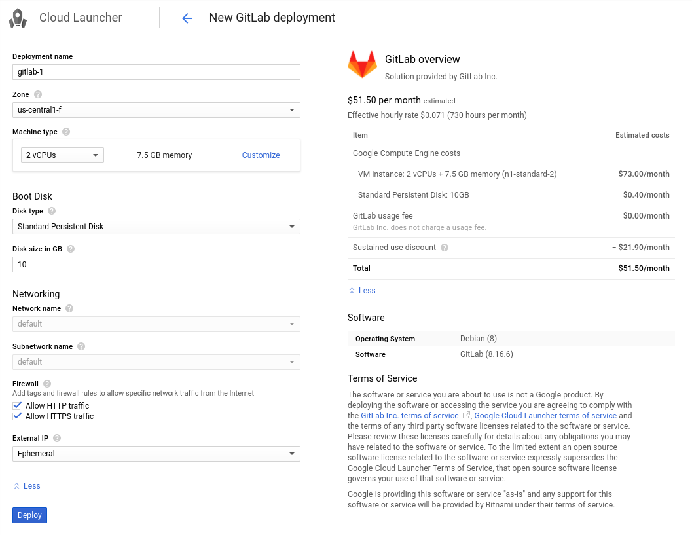Open the Zone us-central1-f dropdown
The image size is (692, 535).
coord(156,110)
